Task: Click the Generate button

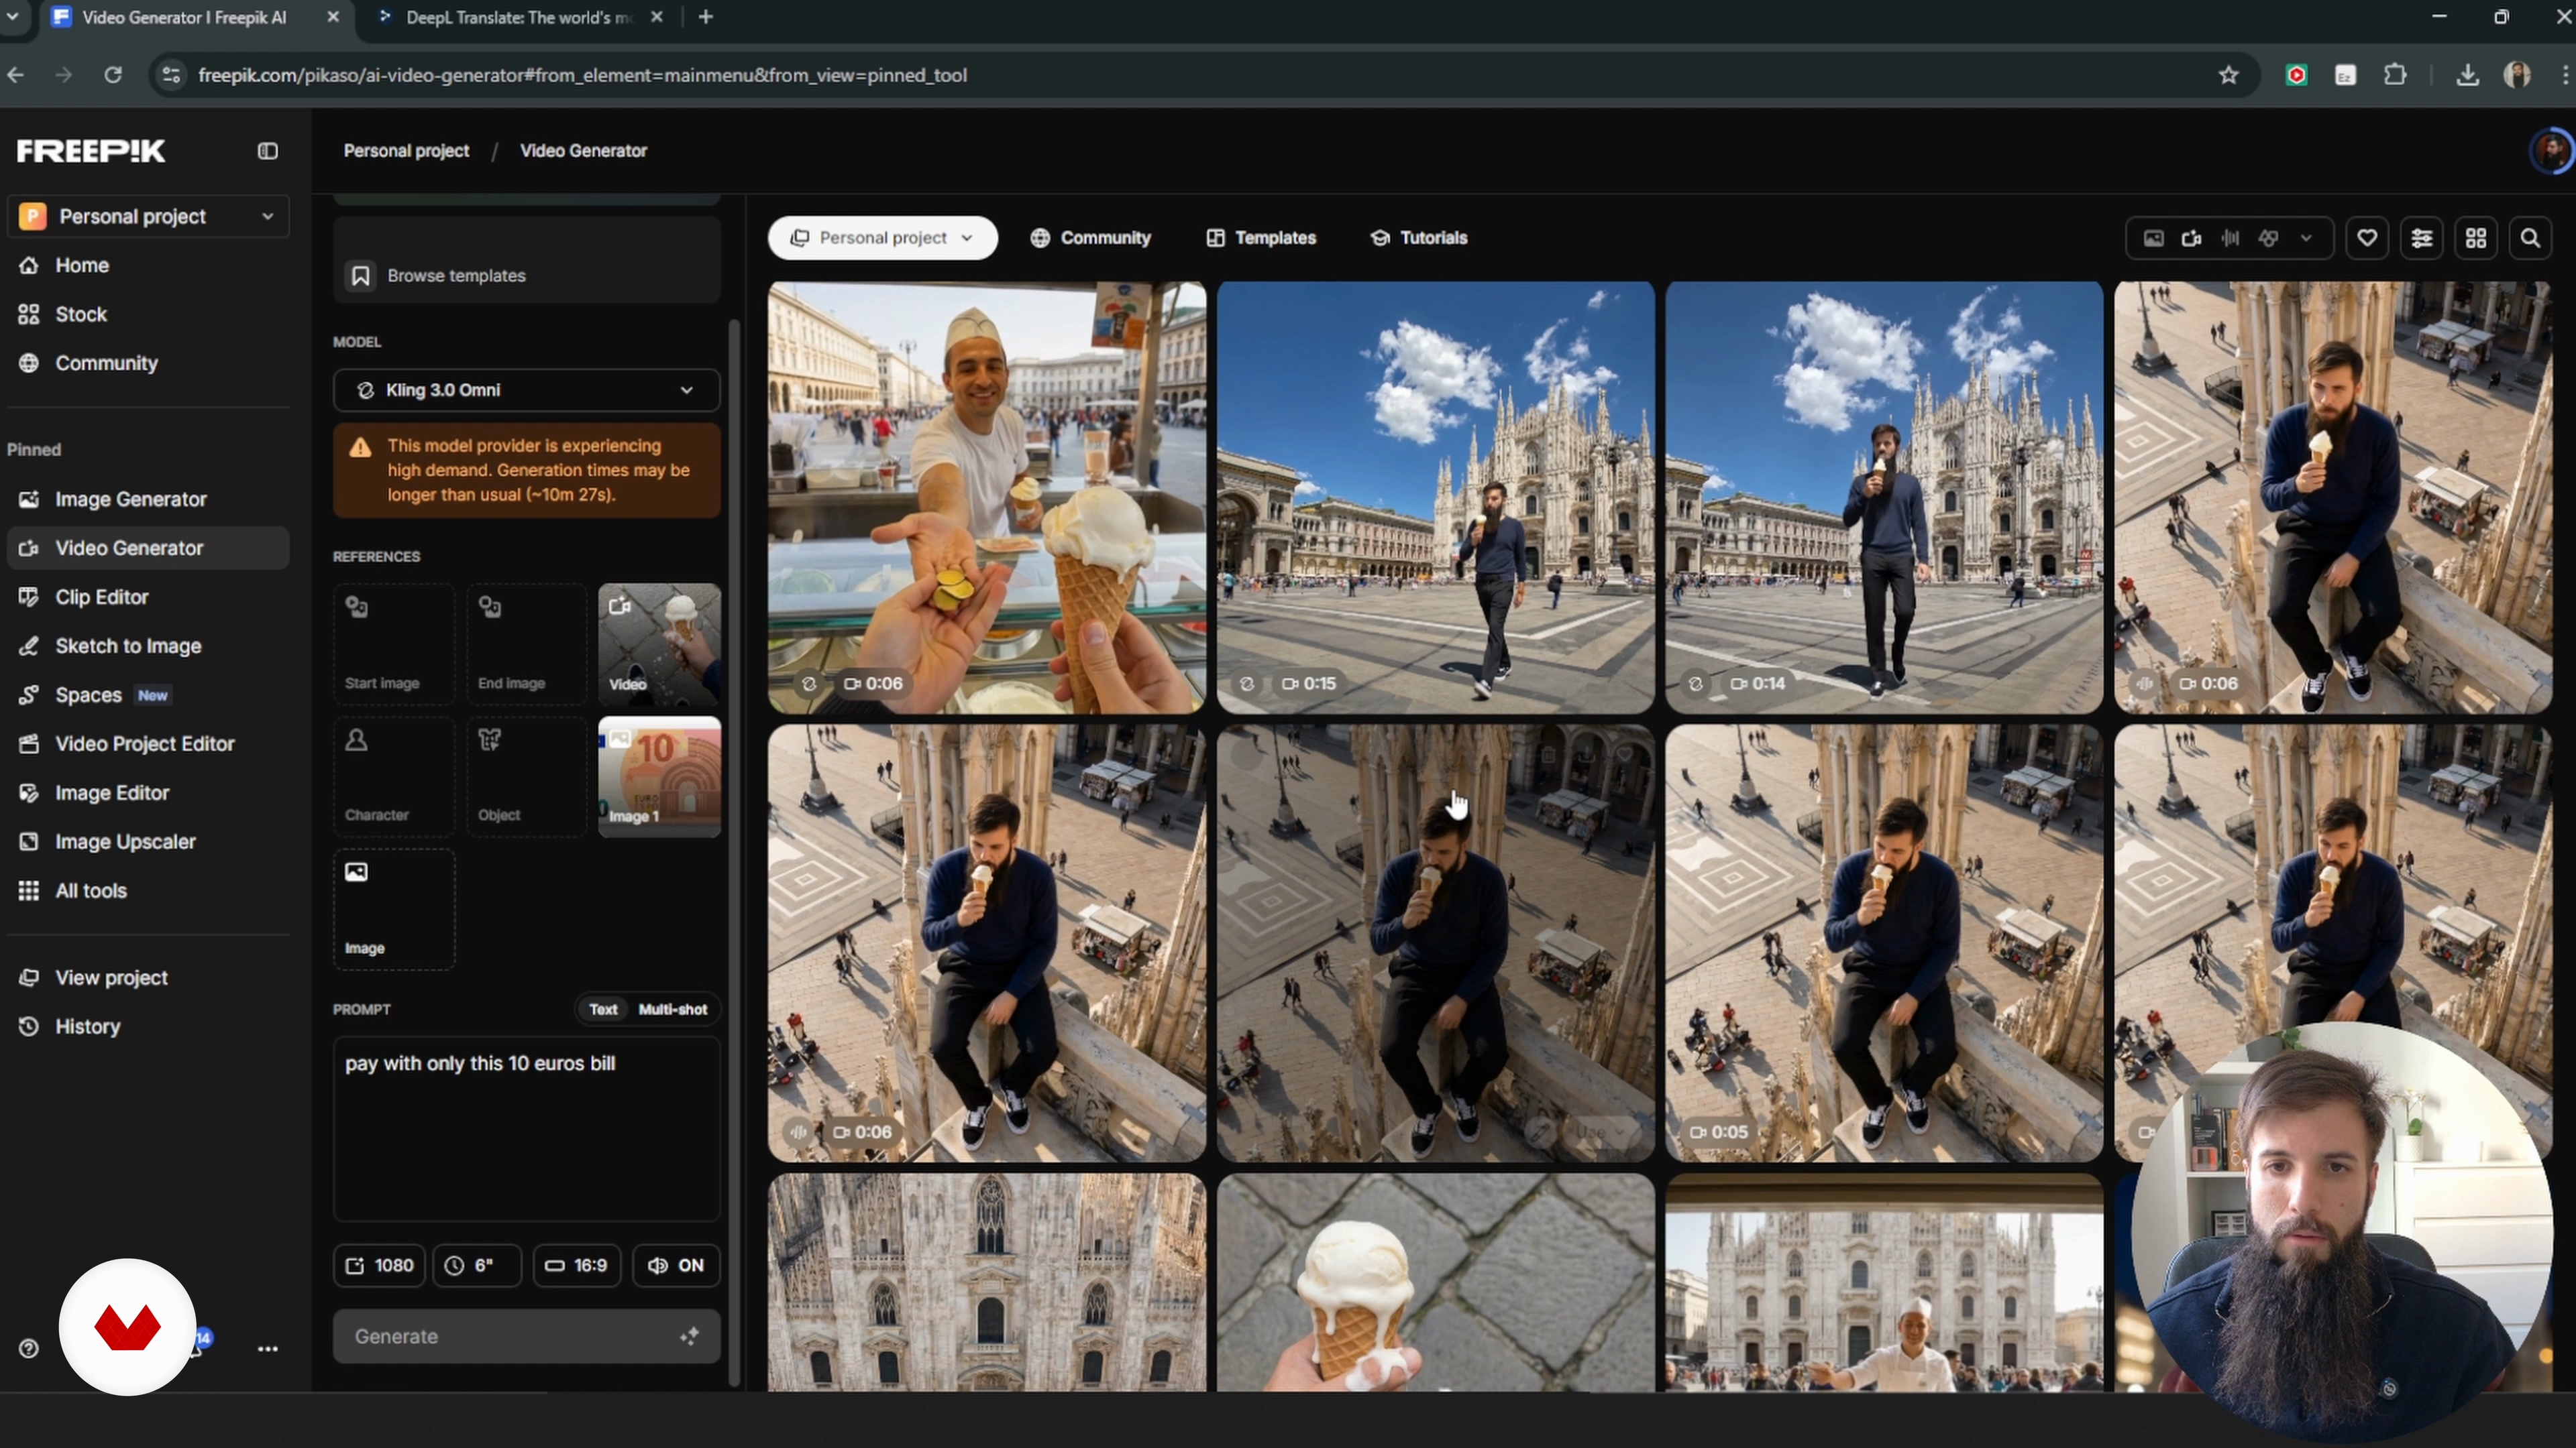Action: pos(526,1336)
